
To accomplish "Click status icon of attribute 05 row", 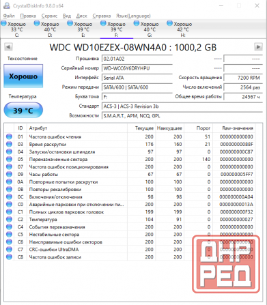I will coord(9,159).
